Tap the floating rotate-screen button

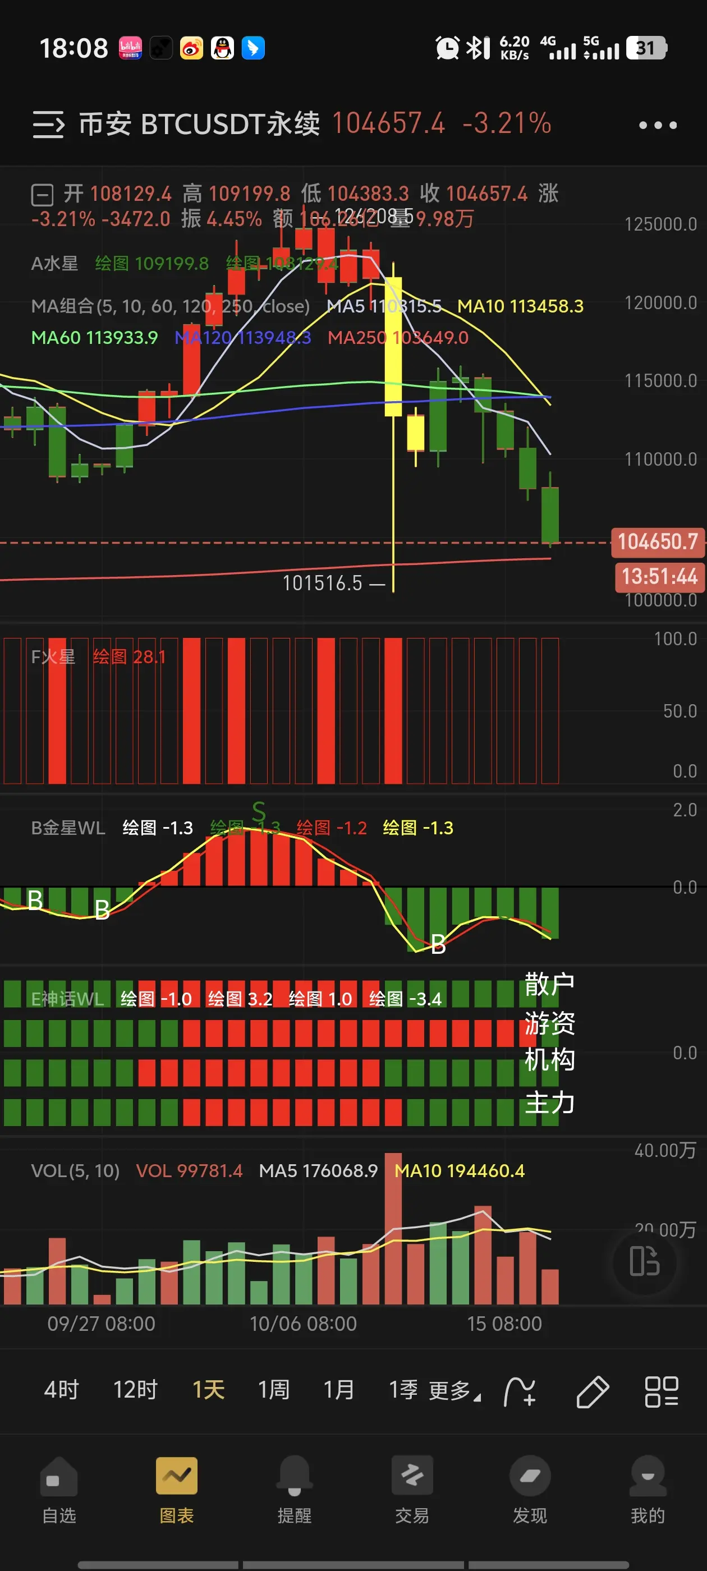644,1261
